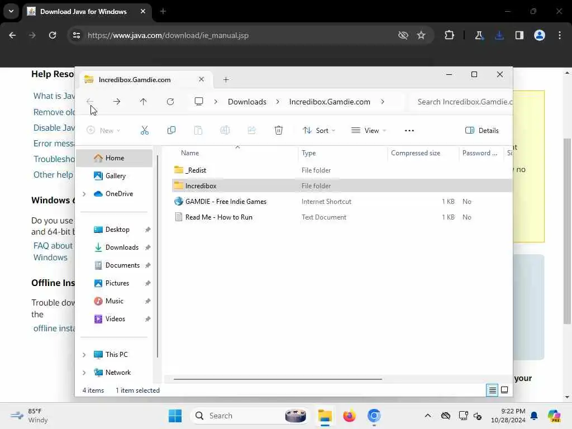Open Desktop quick access folder
This screenshot has width=572, height=429.
[117, 230]
